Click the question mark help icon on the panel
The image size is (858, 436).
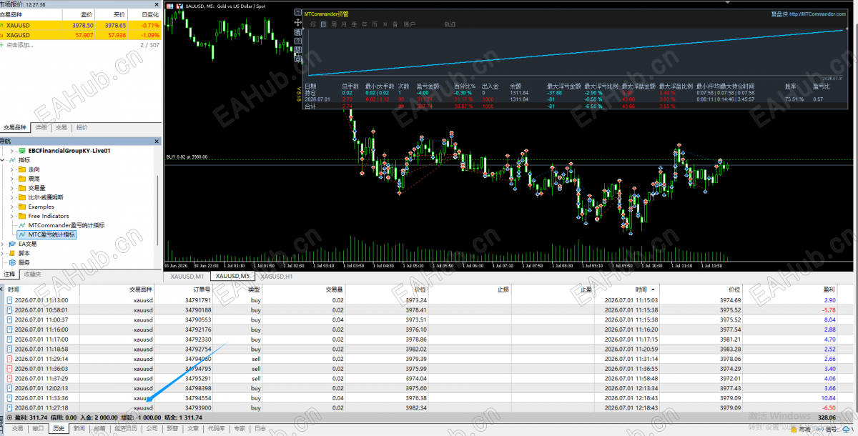pyautogui.click(x=297, y=41)
